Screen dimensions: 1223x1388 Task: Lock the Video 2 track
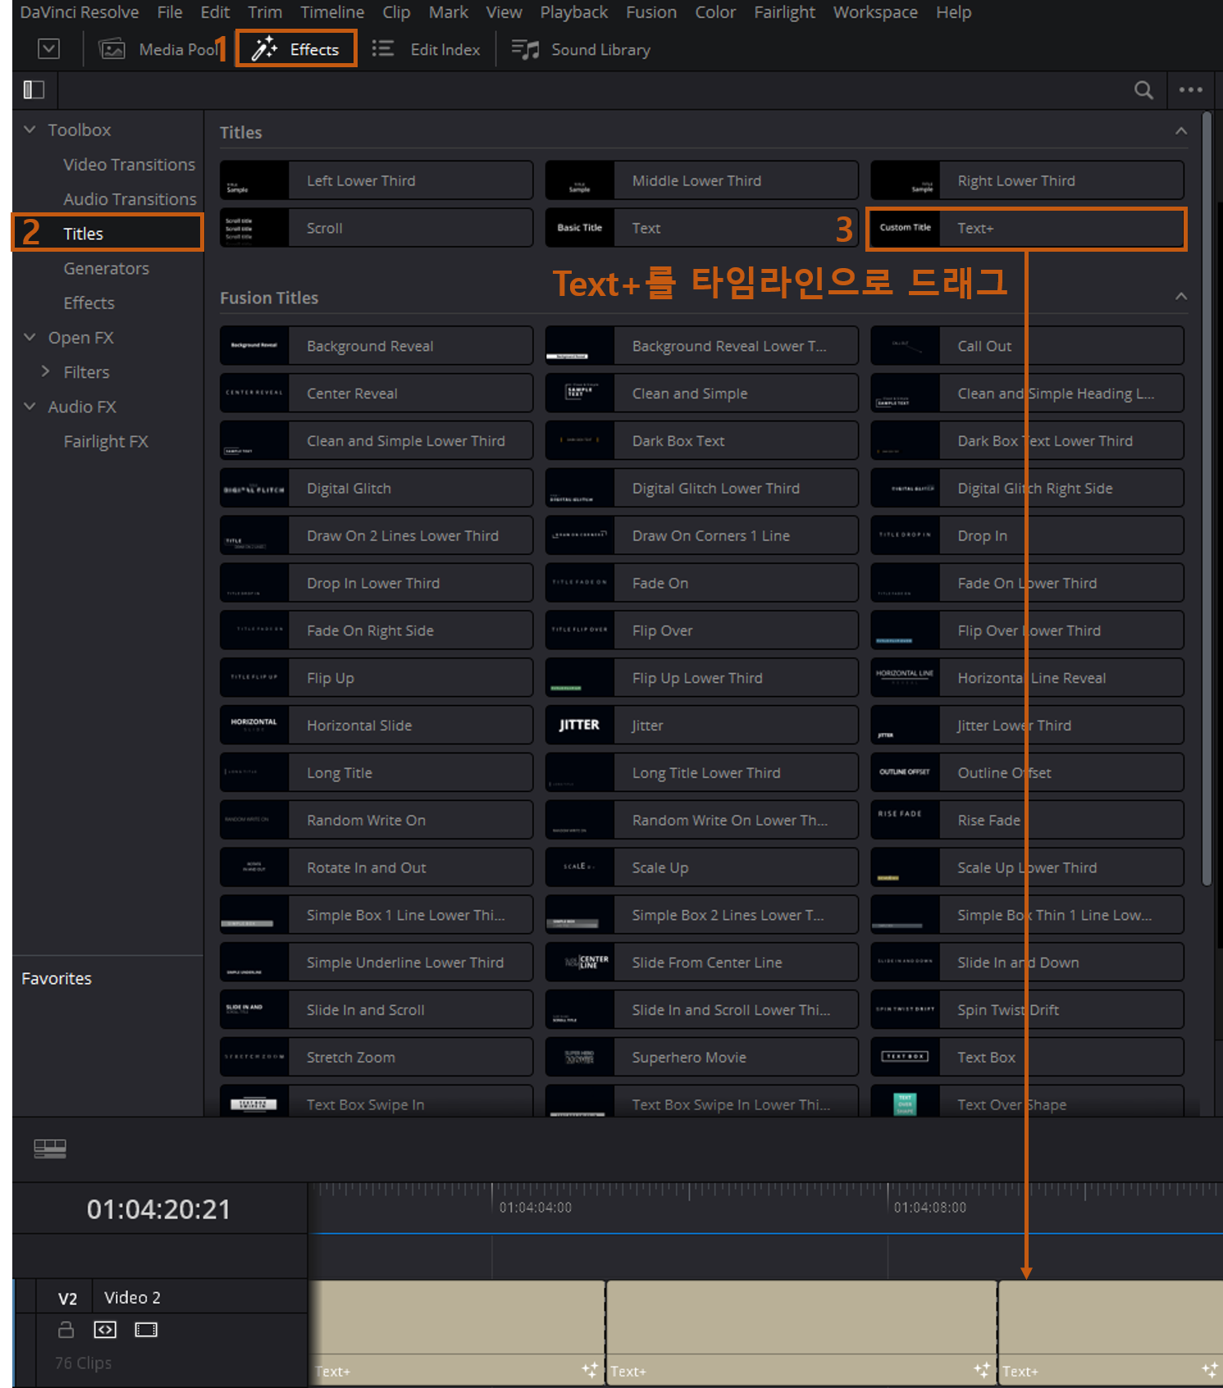click(x=66, y=1329)
